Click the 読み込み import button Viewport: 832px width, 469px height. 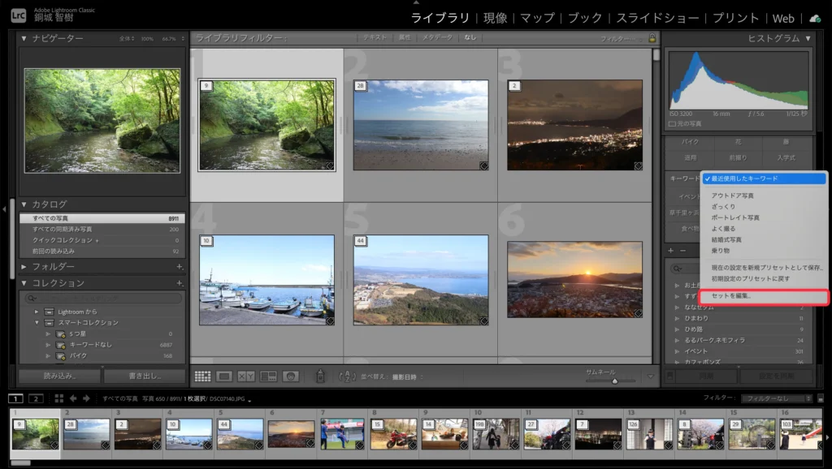59,376
